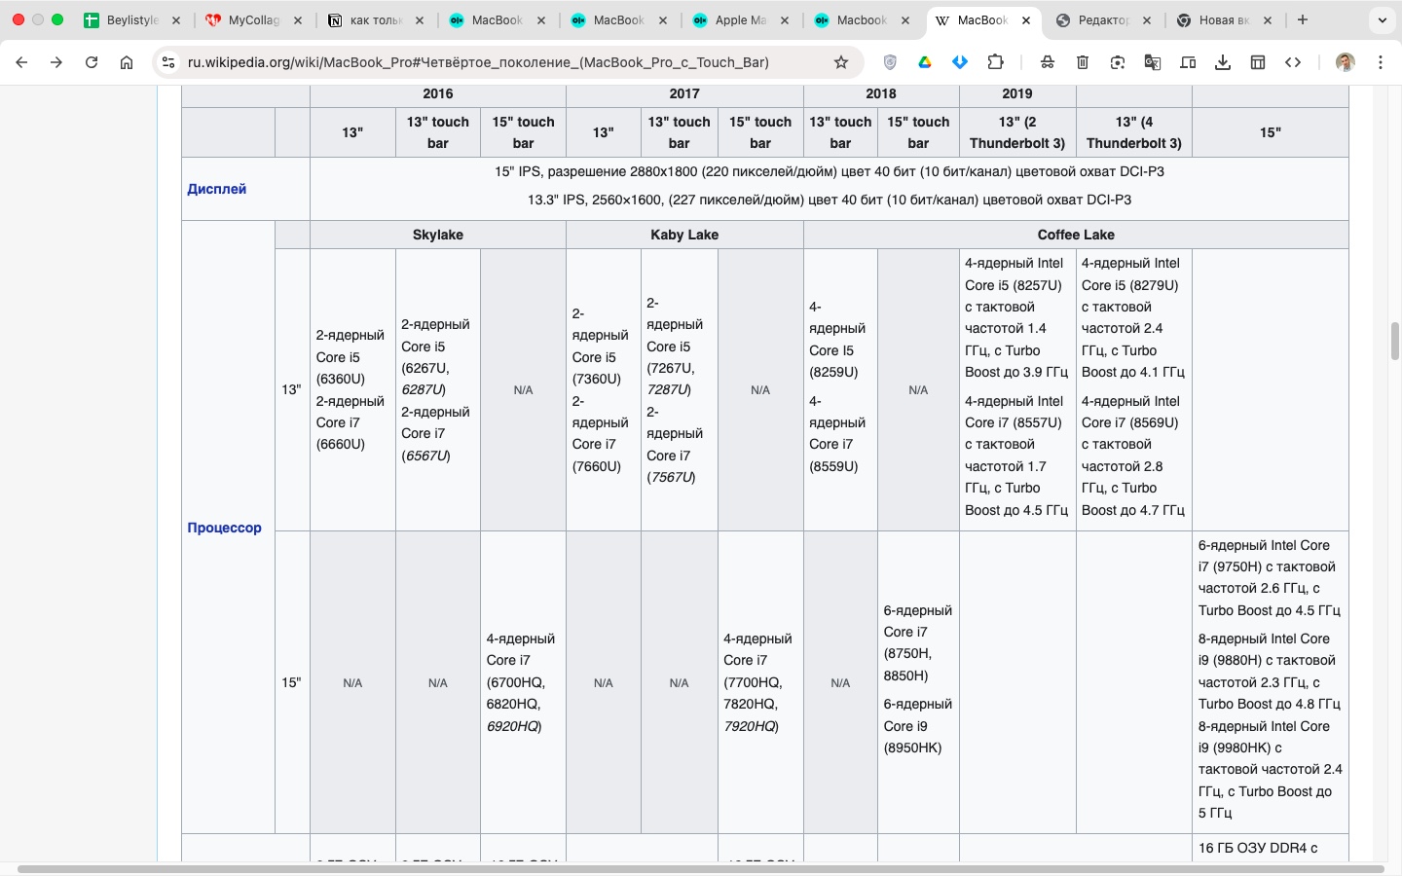This screenshot has width=1402, height=876.
Task: Open the Процессор link
Action: (x=224, y=528)
